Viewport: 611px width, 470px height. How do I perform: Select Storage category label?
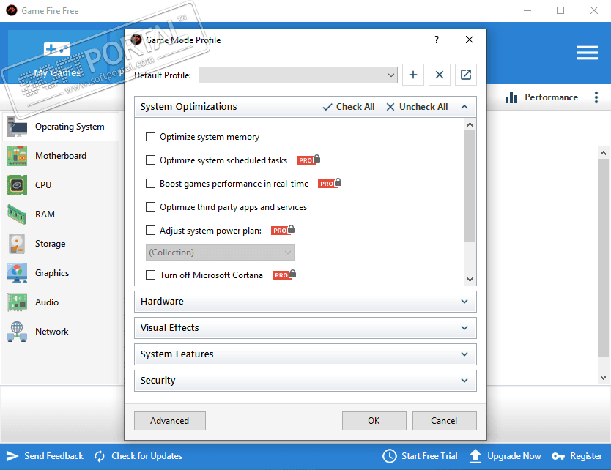pyautogui.click(x=51, y=244)
